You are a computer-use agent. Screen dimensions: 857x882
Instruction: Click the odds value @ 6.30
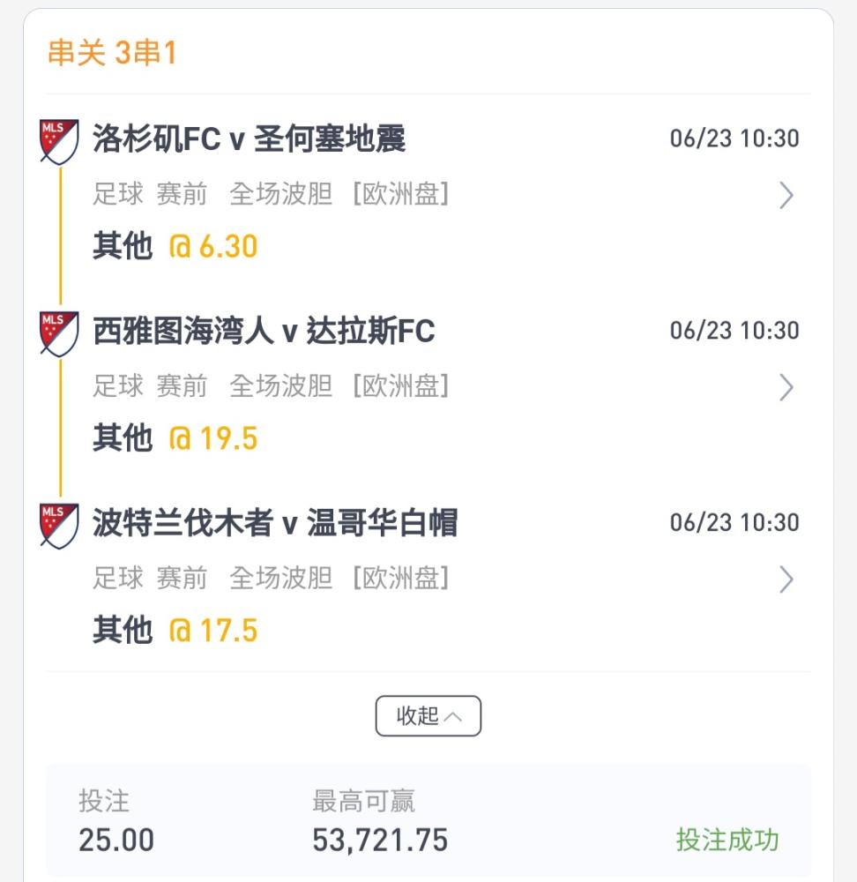213,246
